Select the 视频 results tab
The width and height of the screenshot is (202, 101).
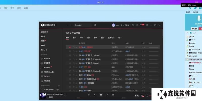(x=88, y=38)
